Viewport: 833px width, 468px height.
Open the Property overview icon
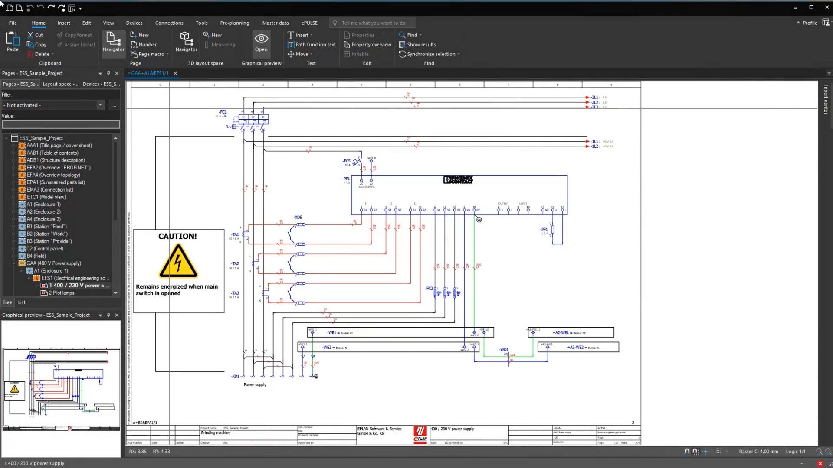coord(367,44)
